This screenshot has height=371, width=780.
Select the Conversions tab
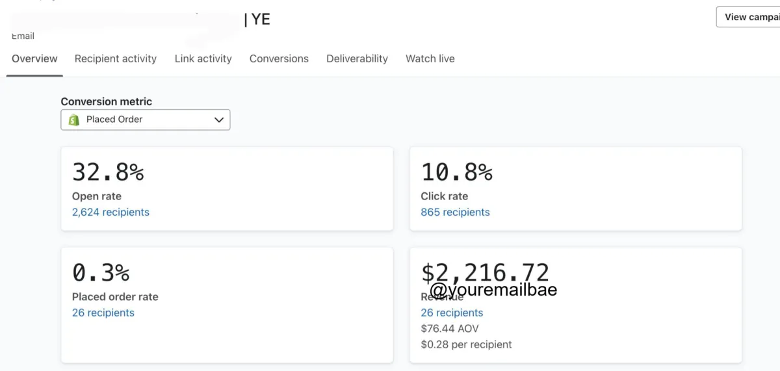click(279, 58)
